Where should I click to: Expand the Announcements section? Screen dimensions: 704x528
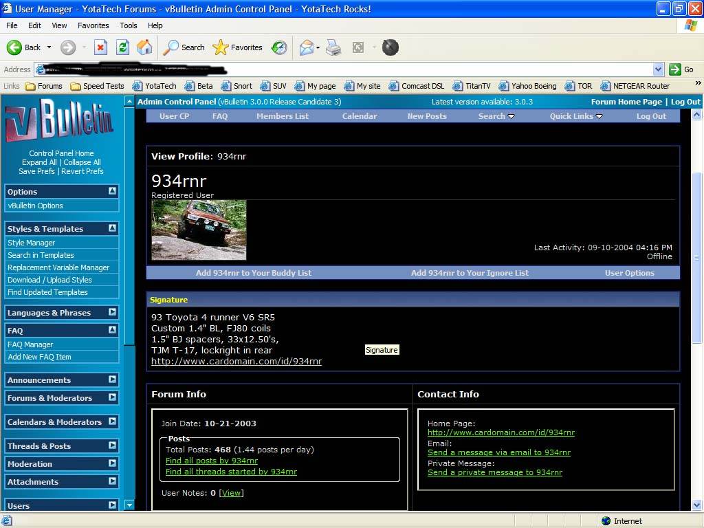click(x=112, y=379)
